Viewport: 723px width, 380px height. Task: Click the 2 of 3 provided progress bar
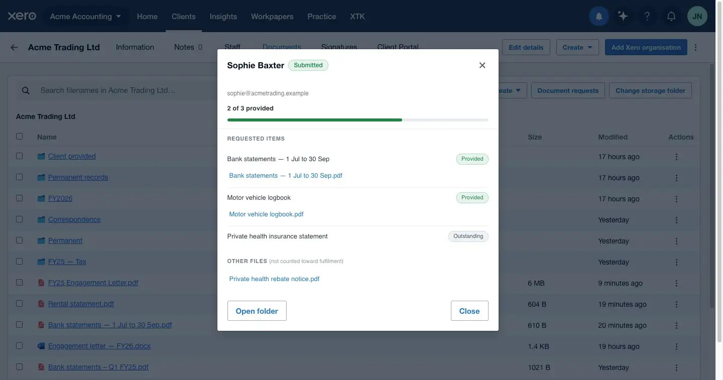357,120
